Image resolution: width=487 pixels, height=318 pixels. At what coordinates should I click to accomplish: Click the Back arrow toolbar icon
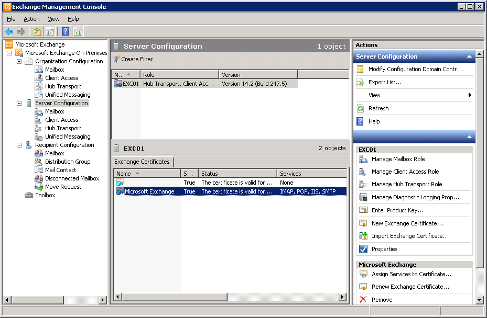point(9,31)
